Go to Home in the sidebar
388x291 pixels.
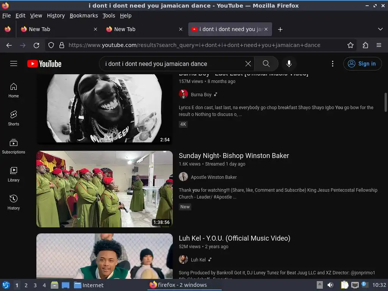pyautogui.click(x=14, y=90)
